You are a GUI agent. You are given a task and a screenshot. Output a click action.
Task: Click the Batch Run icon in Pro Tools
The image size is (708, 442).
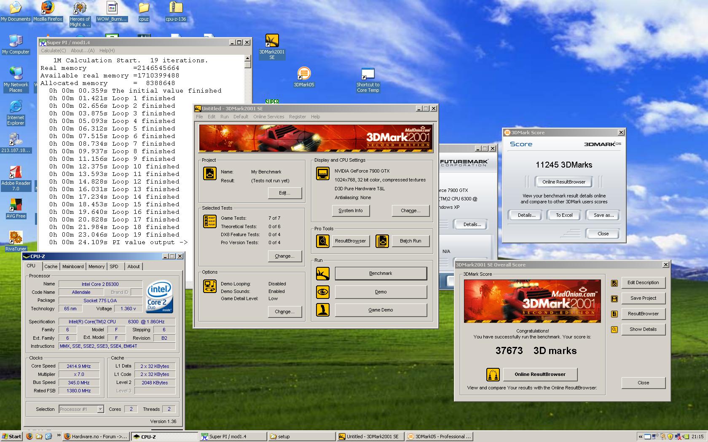pos(382,241)
